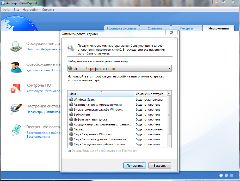This screenshot has height=181, width=240.
Task: Click the first white dot in bottom bar
Action: click(x=221, y=175)
